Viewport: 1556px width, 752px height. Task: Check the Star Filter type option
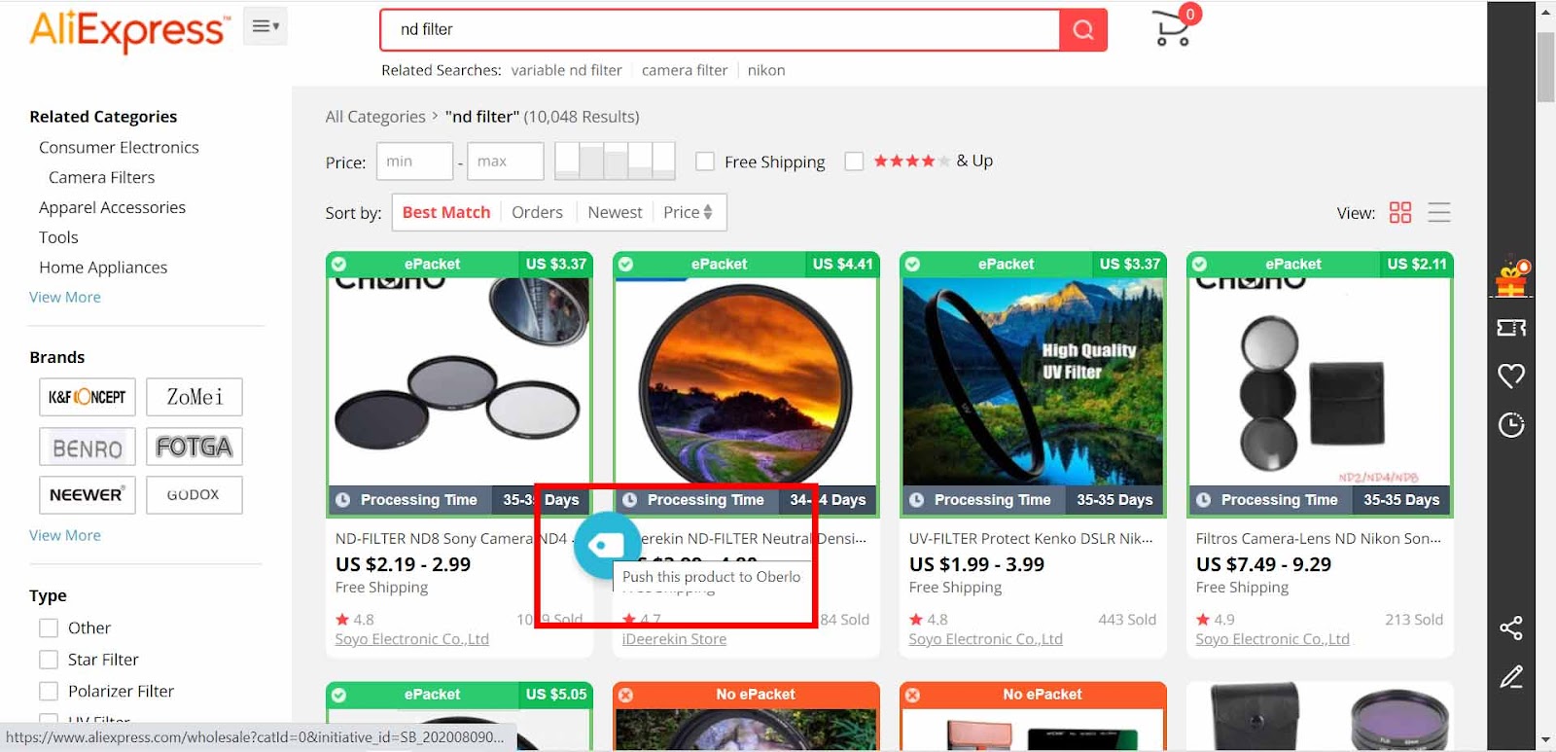click(49, 660)
